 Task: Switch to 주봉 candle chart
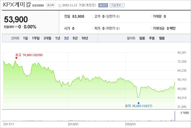(x=152, y=38)
